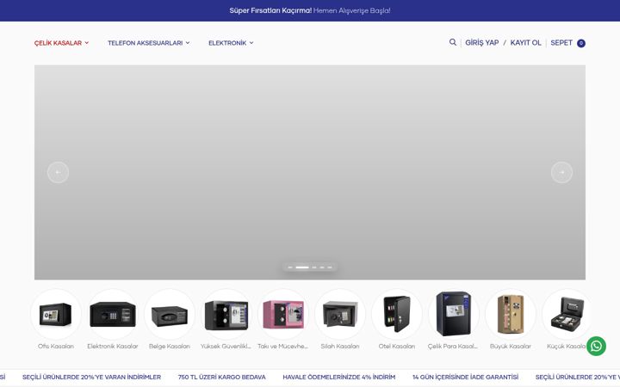
Task: Open Çelik Para Kasaları category image
Action: point(454,315)
